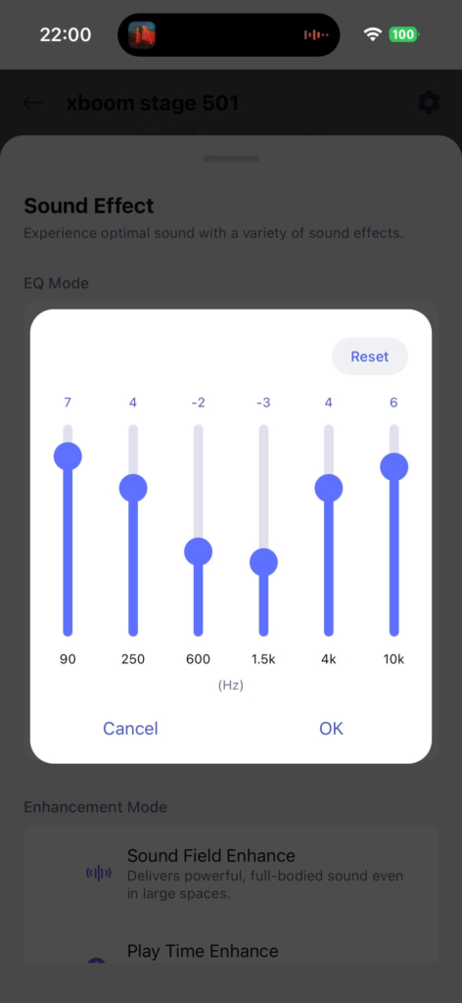Reset the equalizer values
The height and width of the screenshot is (1003, 462).
pyautogui.click(x=370, y=357)
